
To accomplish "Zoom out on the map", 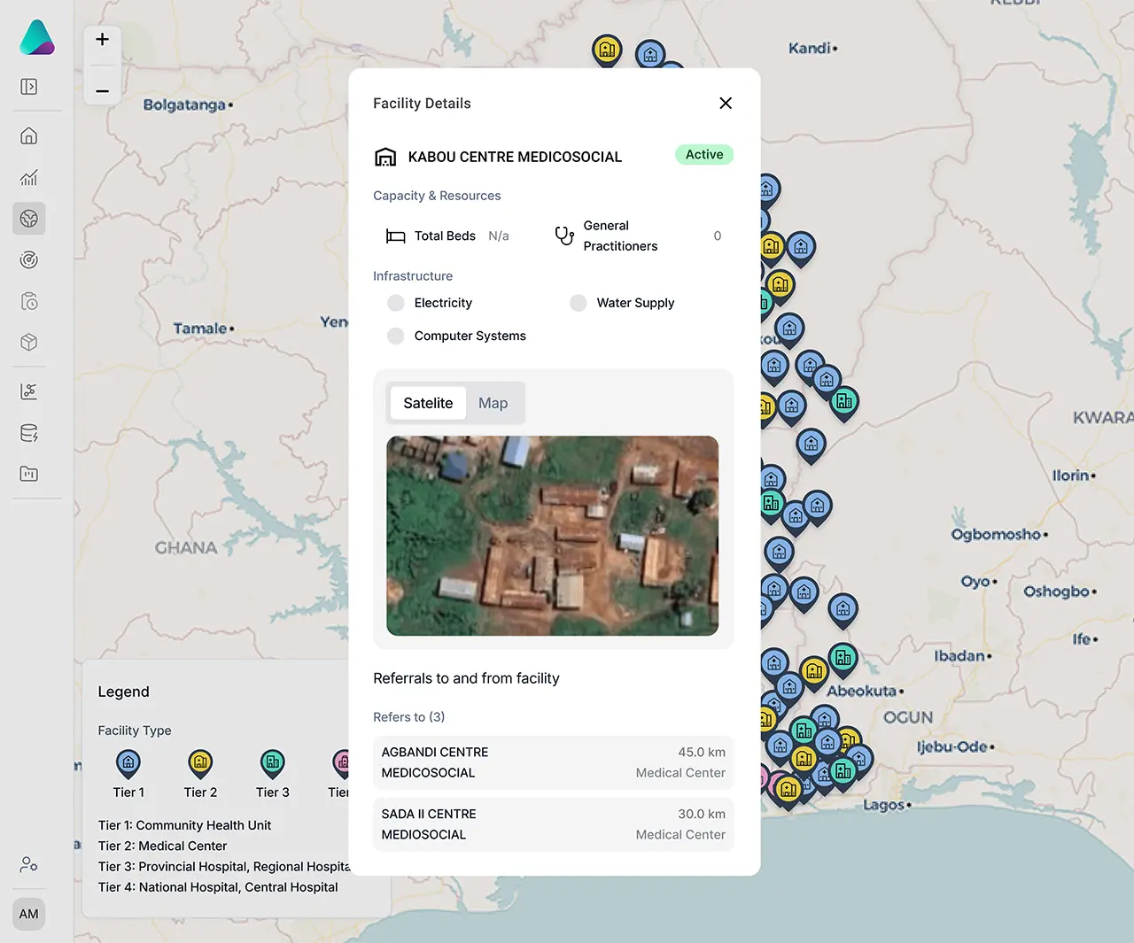I will click(x=103, y=90).
